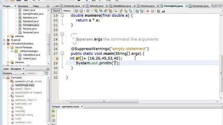
Task: Collapse the Javadoc fold at line 23
Action: click(x=62, y=34)
